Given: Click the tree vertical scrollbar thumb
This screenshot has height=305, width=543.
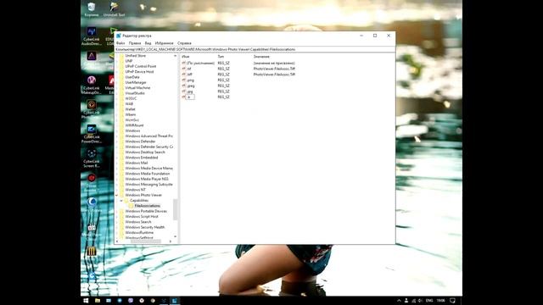Looking at the screenshot, I should (x=176, y=209).
